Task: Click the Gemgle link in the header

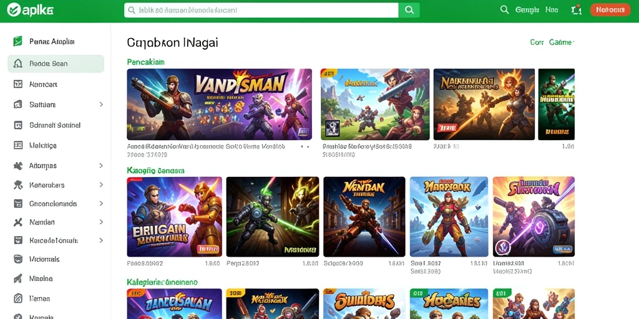Action: 527,10
